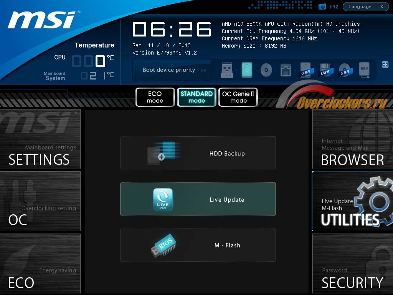Click the Current DRAM Frequency line
This screenshot has width=393, height=295.
pos(269,38)
